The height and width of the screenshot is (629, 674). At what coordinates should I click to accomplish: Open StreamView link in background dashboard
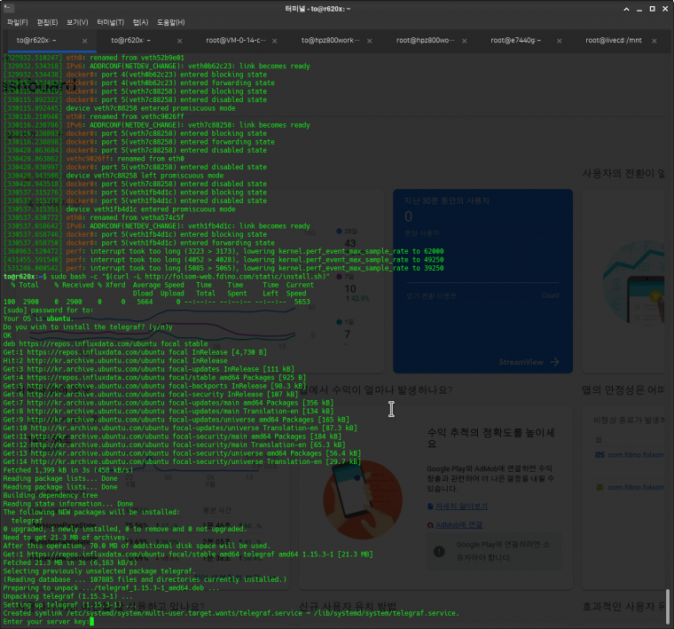point(529,362)
